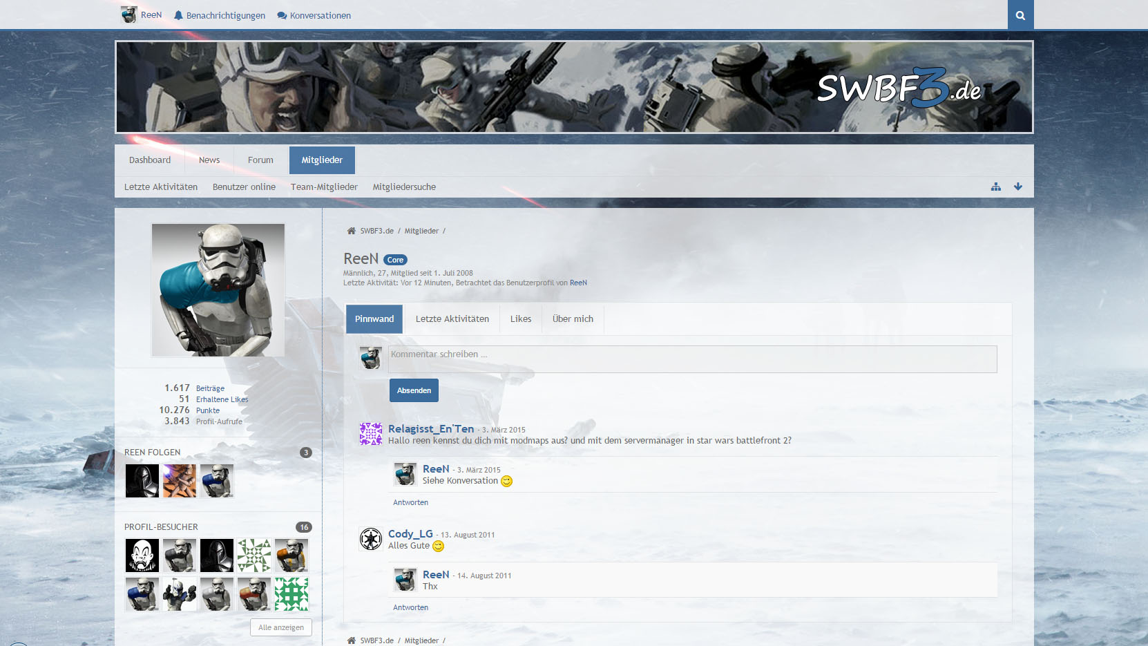Open the Relagisst_En'Ten username link
Screen dimensions: 1148x646
point(431,428)
